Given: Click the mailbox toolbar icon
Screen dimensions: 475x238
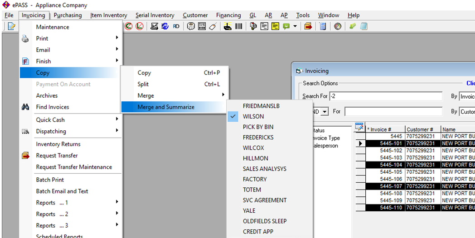Looking at the screenshot, I should tap(253, 26).
